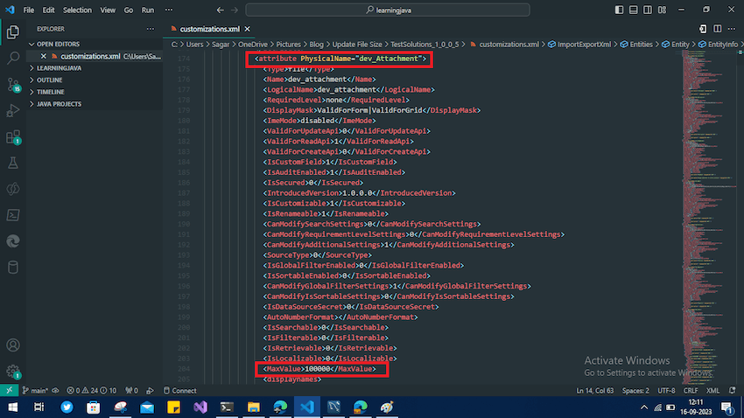Open the ImportExportXml breadcrumb dropdown

click(x=584, y=44)
